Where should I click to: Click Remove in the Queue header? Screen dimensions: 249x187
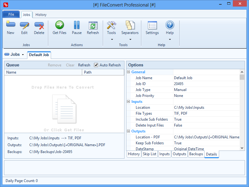click(55, 65)
